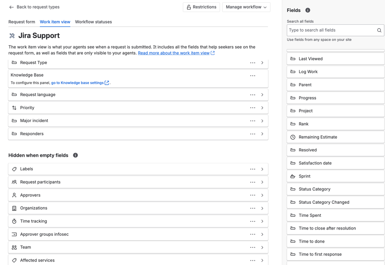Image resolution: width=385 pixels, height=265 pixels.
Task: Select the Time to done field
Action: click(x=335, y=242)
